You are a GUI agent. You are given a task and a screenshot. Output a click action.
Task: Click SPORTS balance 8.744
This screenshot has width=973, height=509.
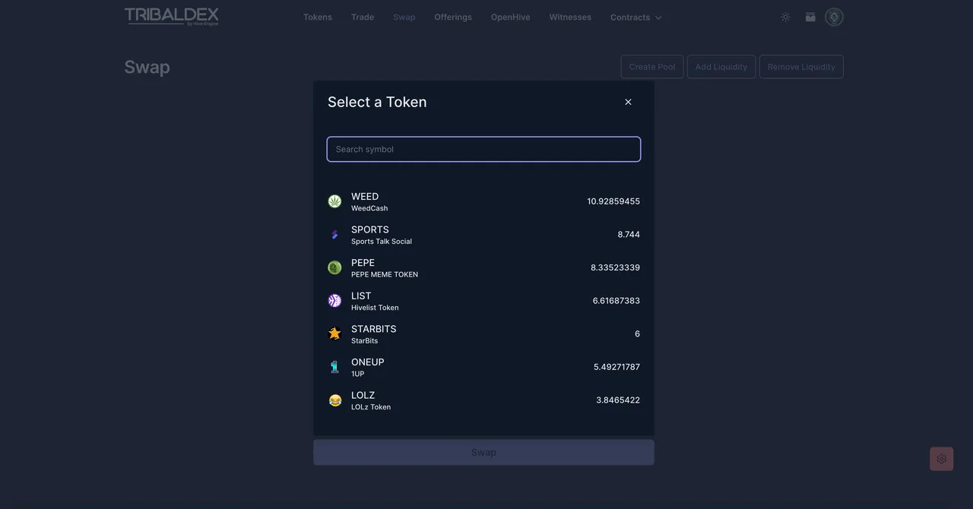[629, 235]
